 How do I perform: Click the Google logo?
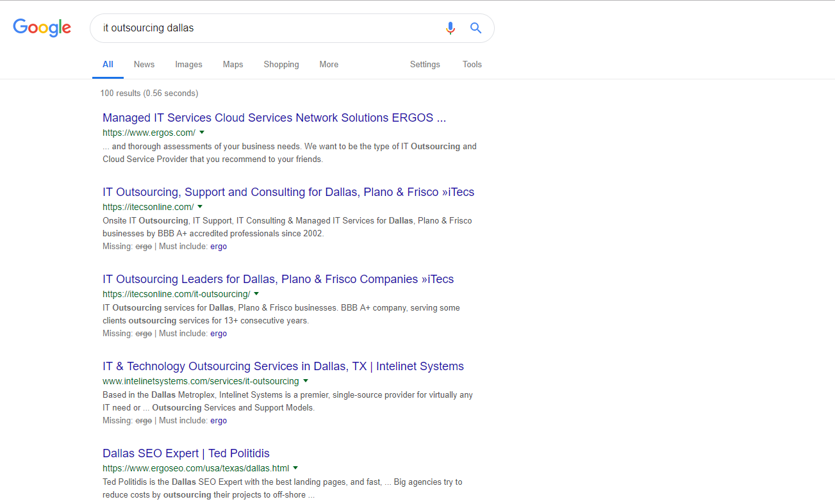pyautogui.click(x=42, y=28)
